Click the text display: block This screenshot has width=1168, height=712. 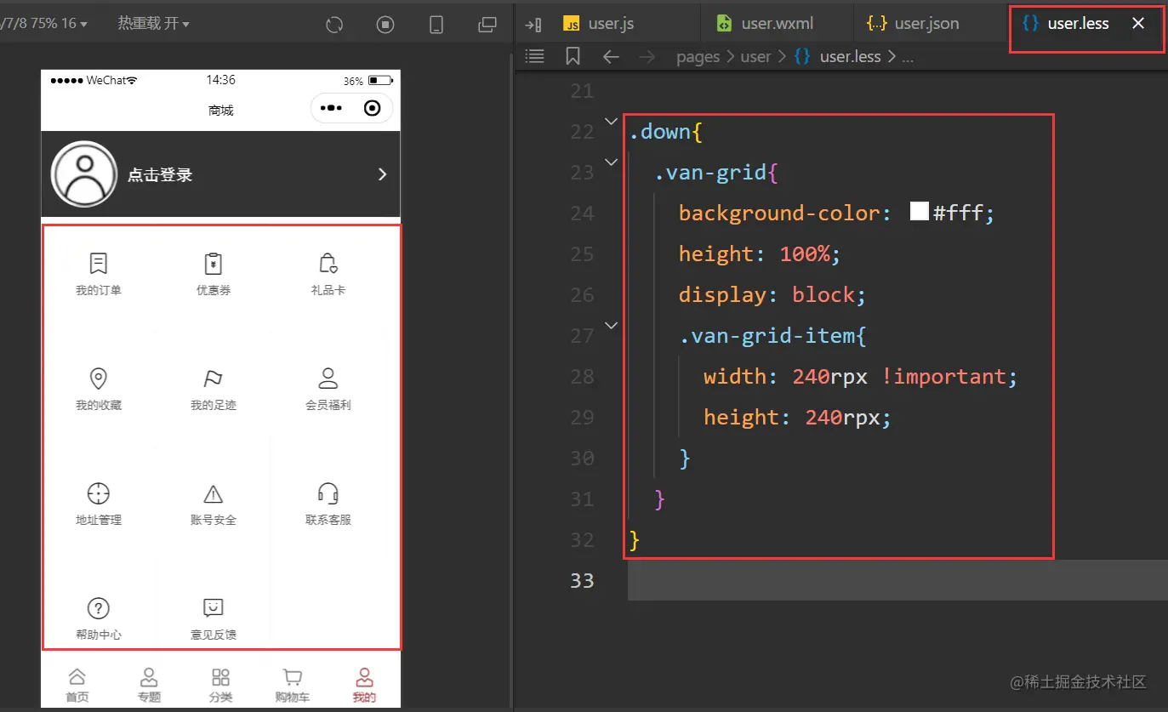tap(772, 294)
